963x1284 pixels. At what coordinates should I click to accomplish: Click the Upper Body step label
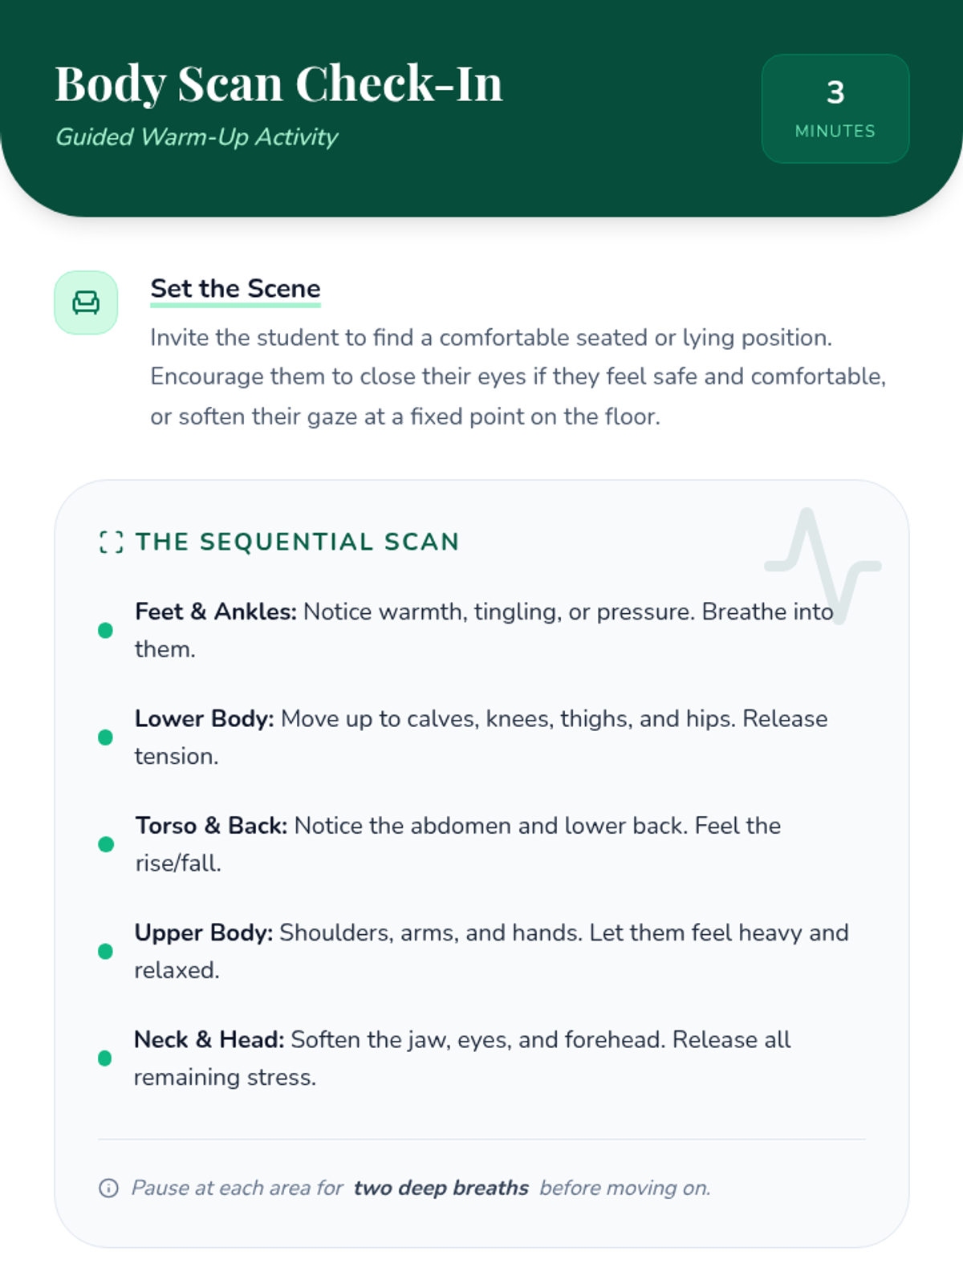pyautogui.click(x=204, y=933)
